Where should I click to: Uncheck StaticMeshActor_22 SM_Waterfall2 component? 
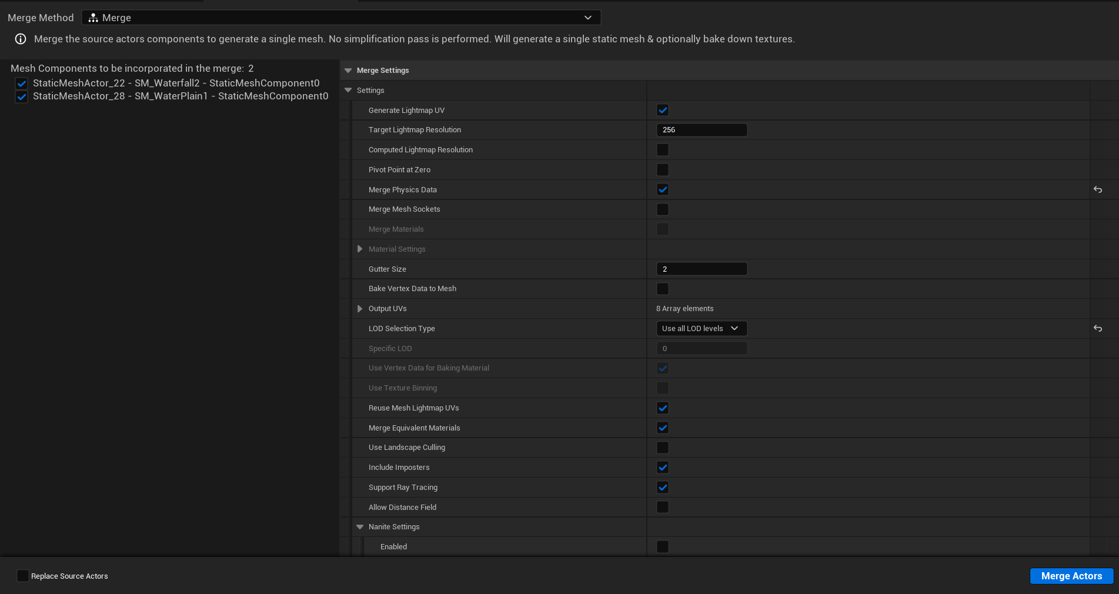(22, 84)
